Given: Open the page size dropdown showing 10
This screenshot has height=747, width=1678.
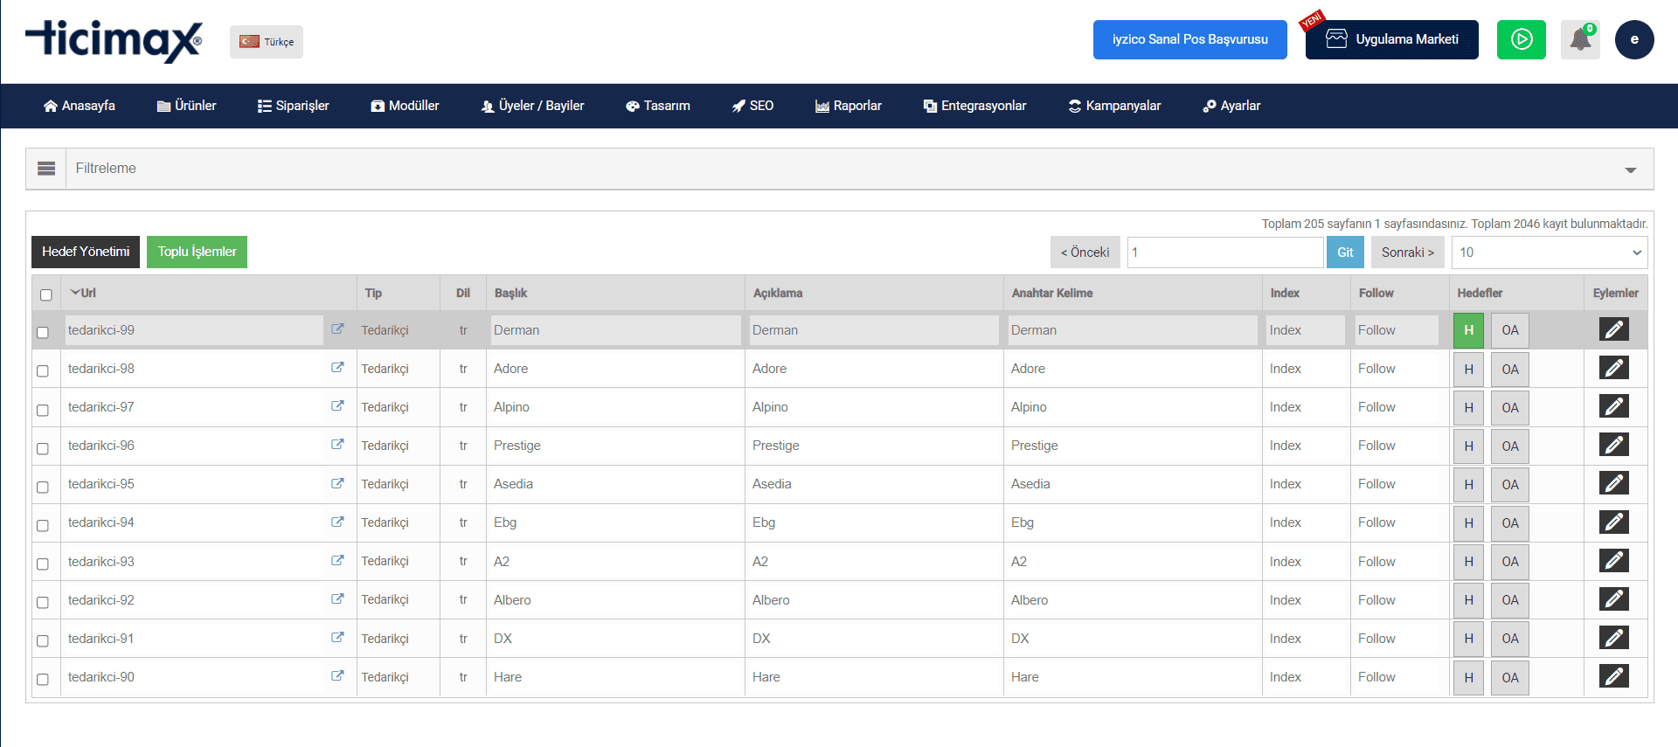Looking at the screenshot, I should tap(1549, 252).
